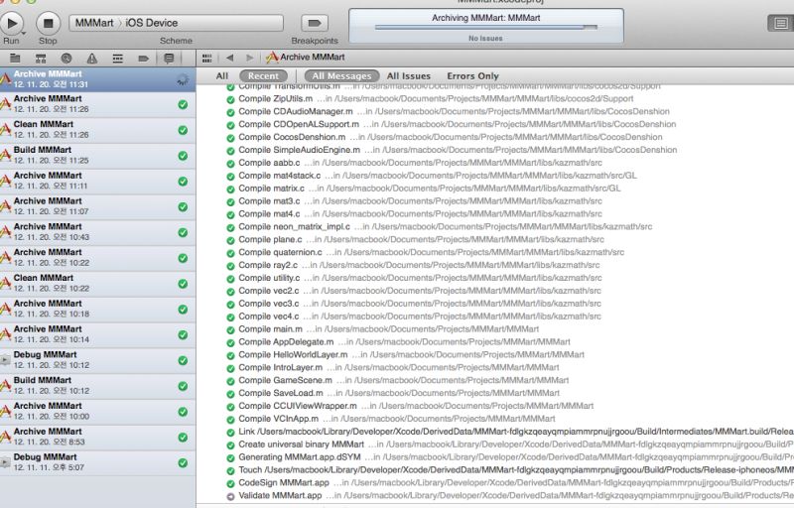Select the All Messages filter
Viewport: 794px width, 508px height.
click(x=341, y=75)
